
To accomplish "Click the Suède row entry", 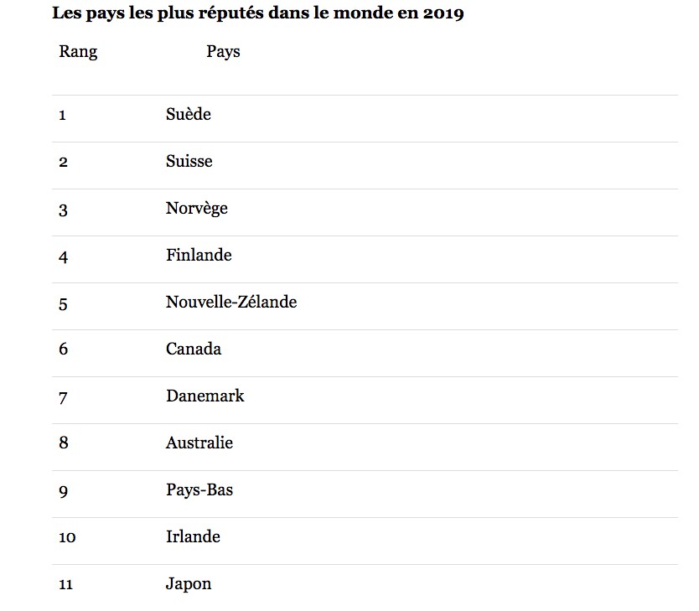I will pos(188,114).
